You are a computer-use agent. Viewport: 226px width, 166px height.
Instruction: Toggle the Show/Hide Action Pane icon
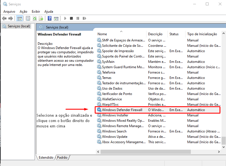point(56,18)
